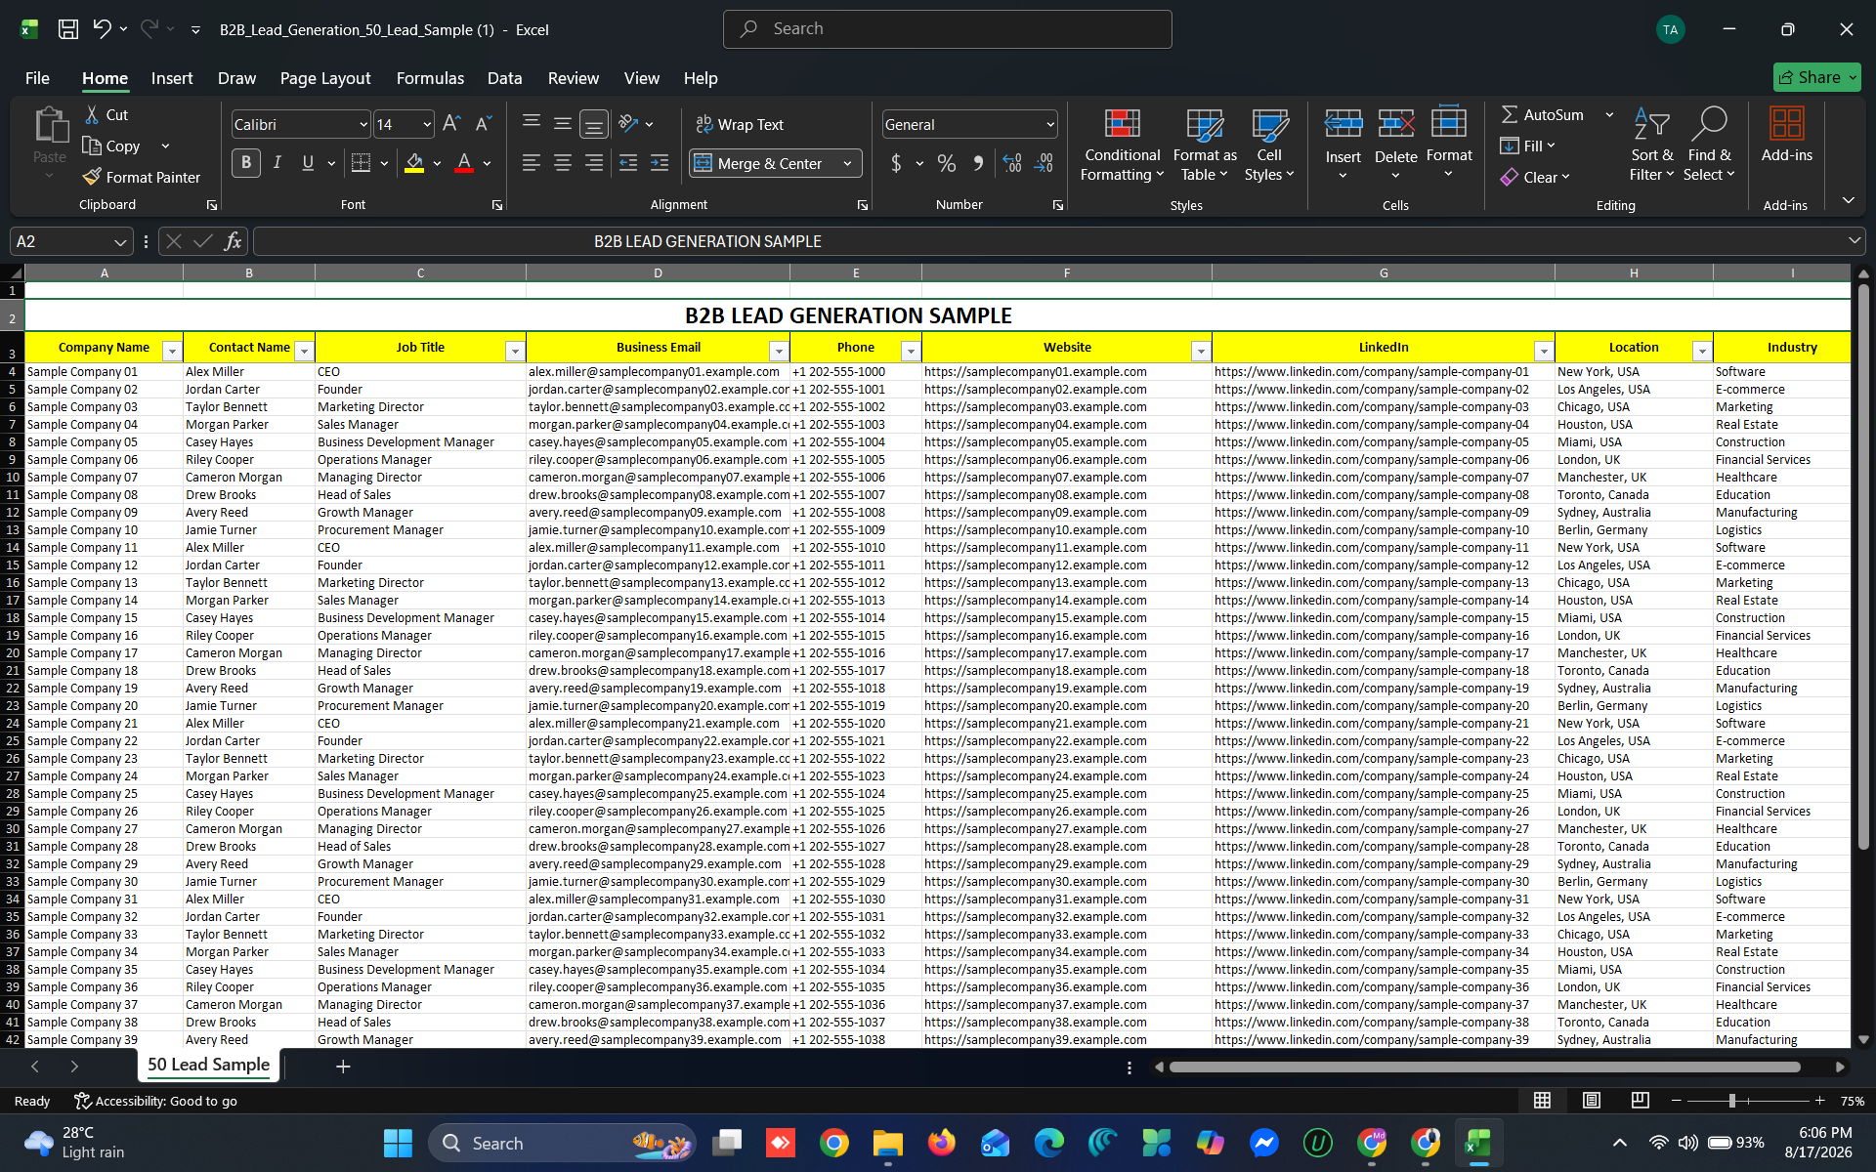Viewport: 1876px width, 1172px height.
Task: Open the Merge & Center dropdown arrow
Action: click(x=847, y=163)
